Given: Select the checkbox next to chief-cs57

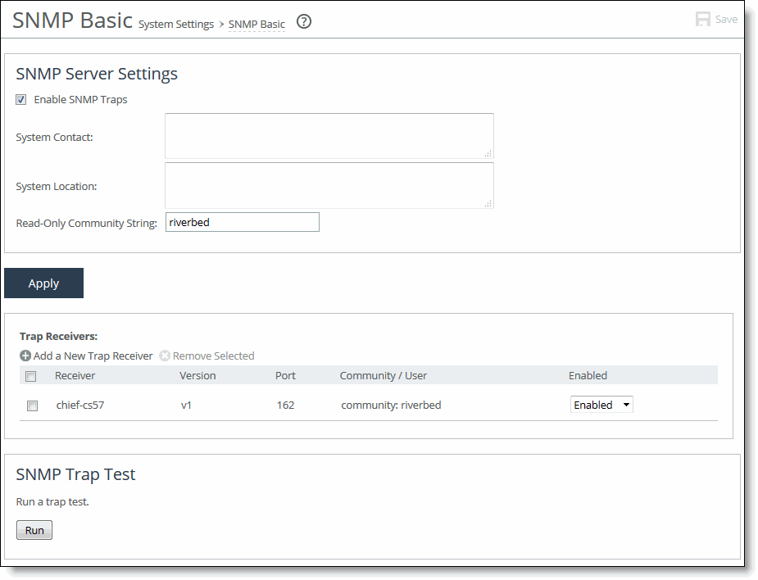Looking at the screenshot, I should coord(31,405).
